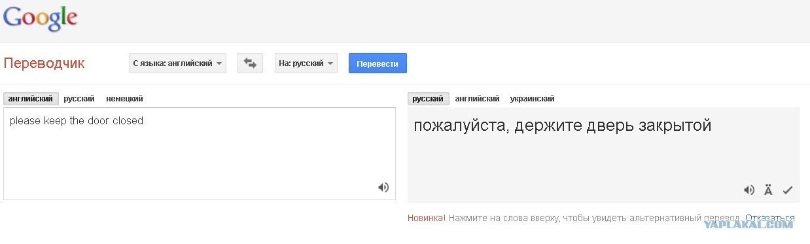Select 'немецкий' source language tab
The height and width of the screenshot is (244, 810).
(124, 99)
